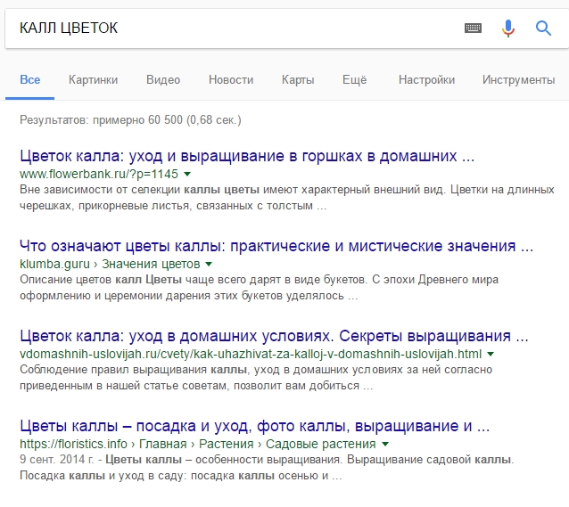The width and height of the screenshot is (569, 507).
Task: Click the vdomashnih-uslovijah.ru URL text
Action: pyautogui.click(x=251, y=354)
